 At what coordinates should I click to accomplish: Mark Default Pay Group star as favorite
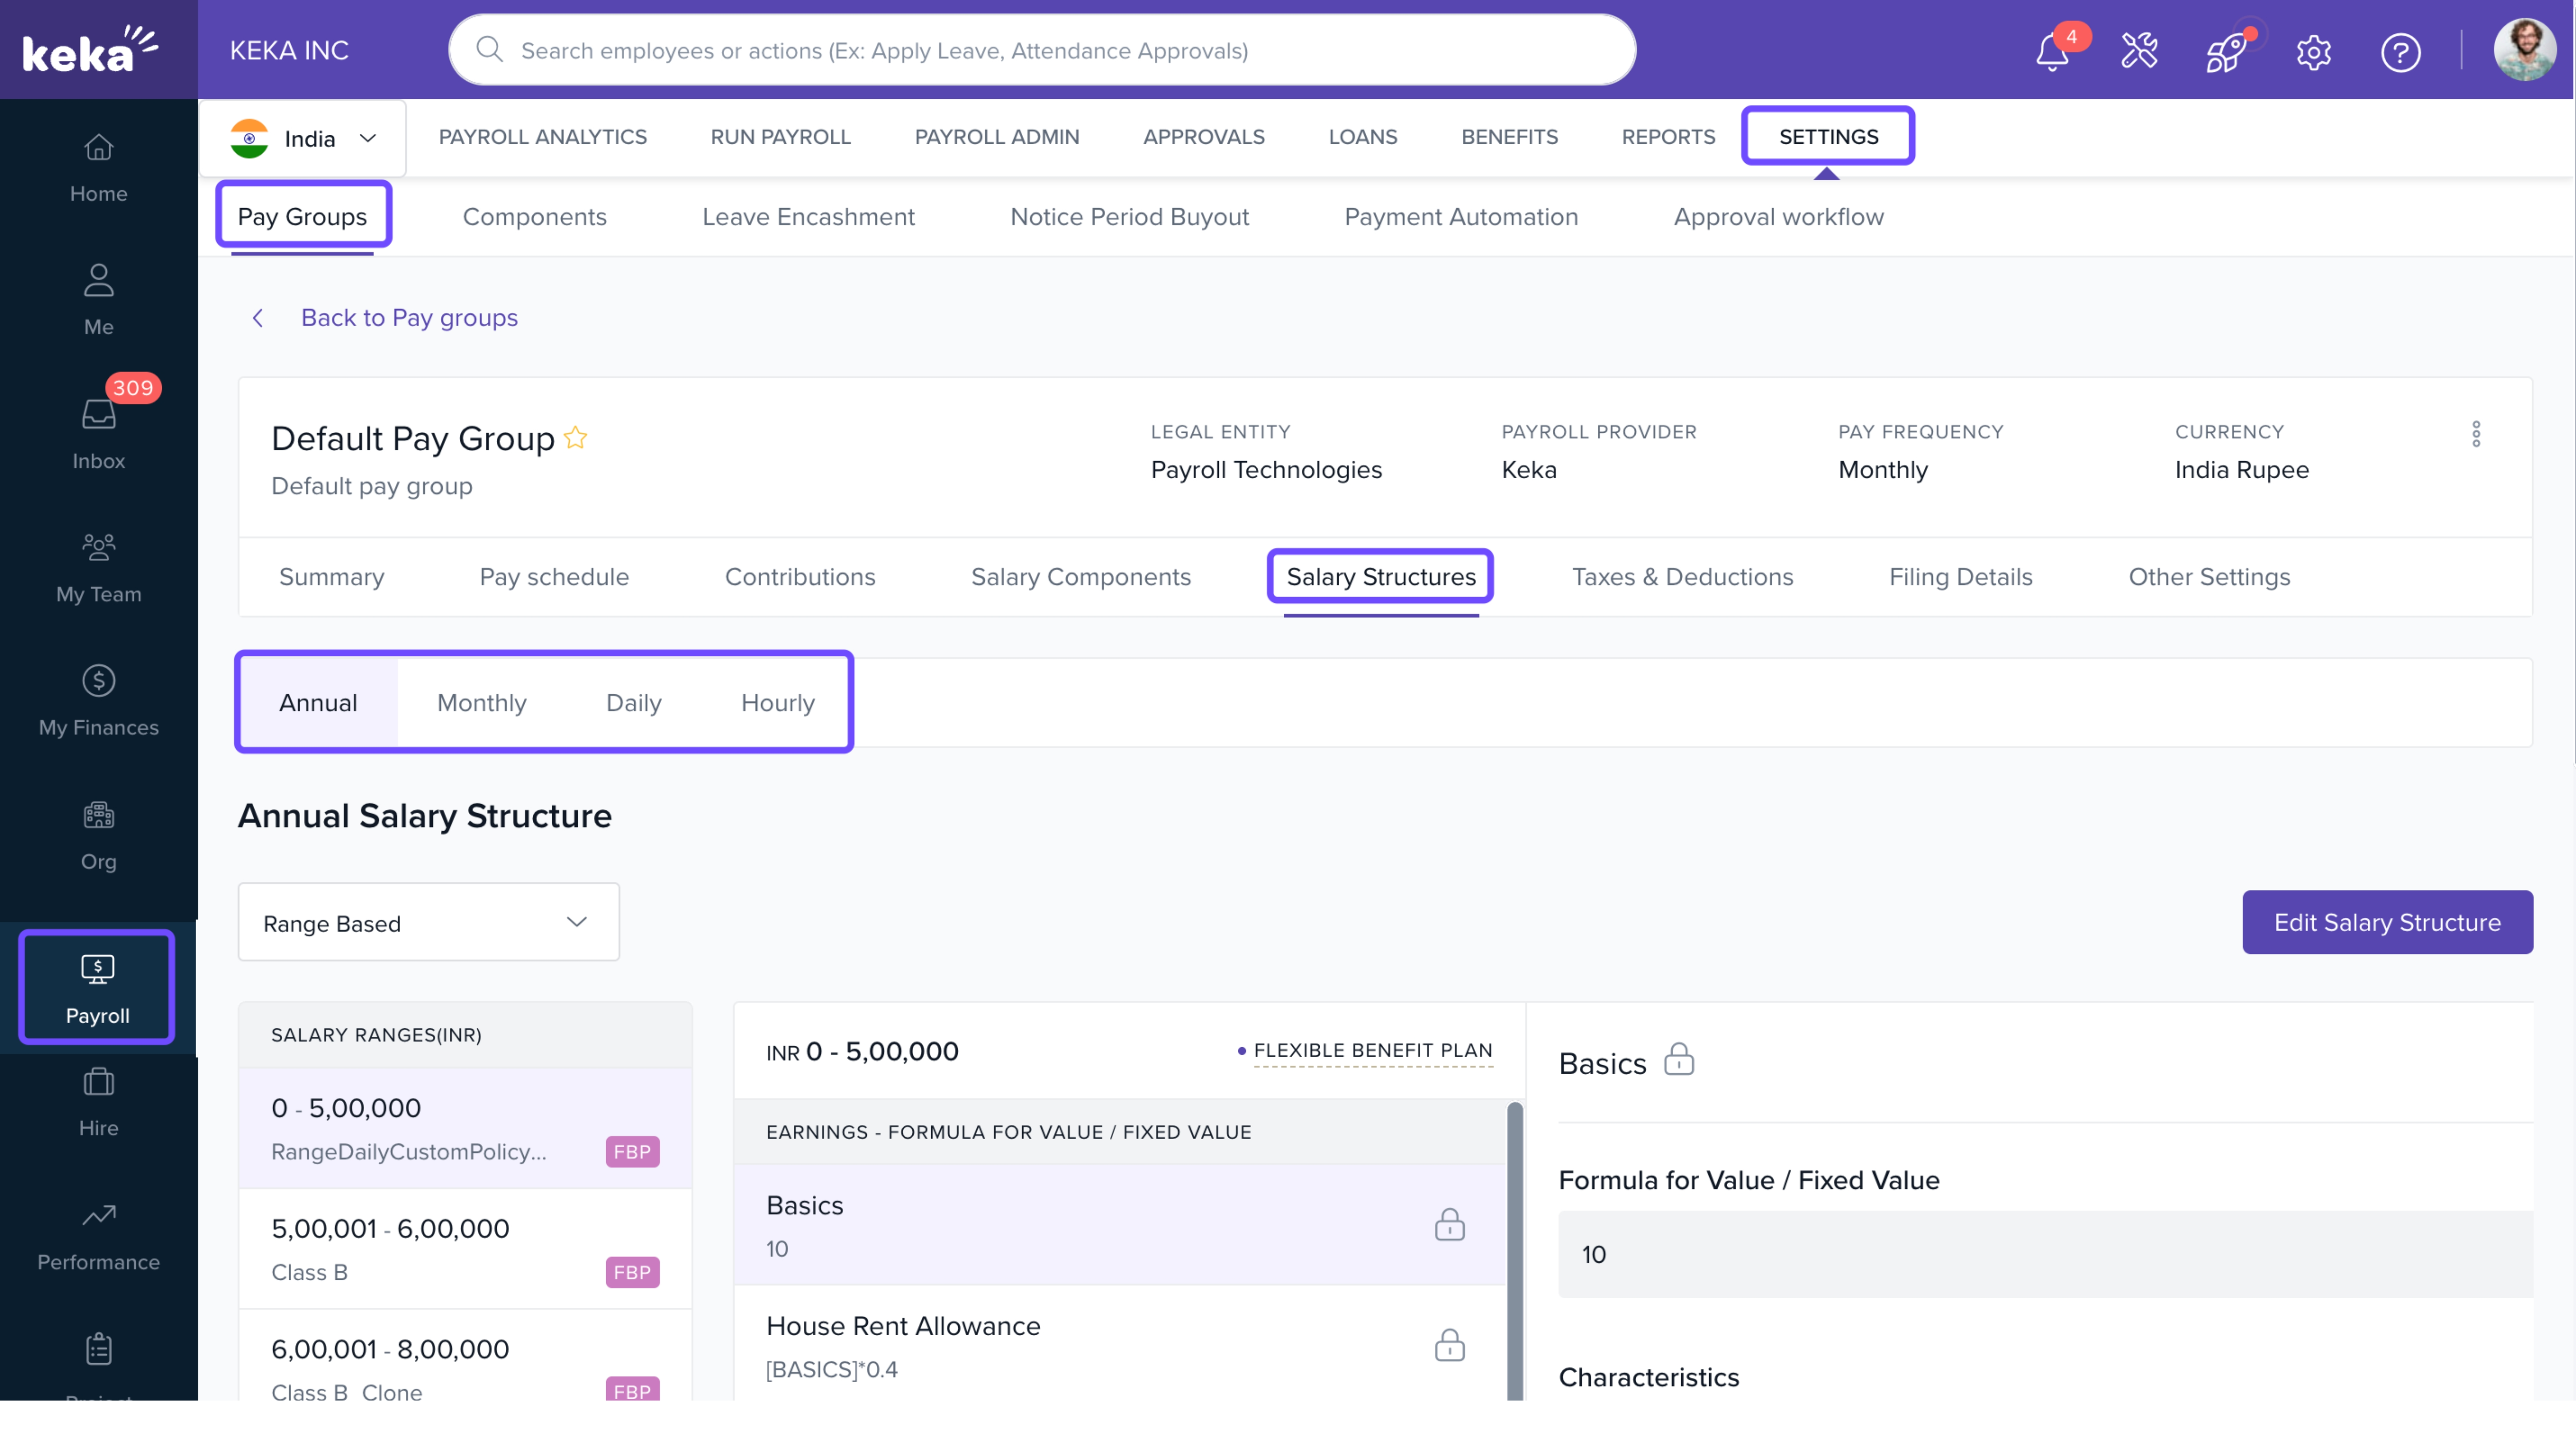pyautogui.click(x=576, y=437)
